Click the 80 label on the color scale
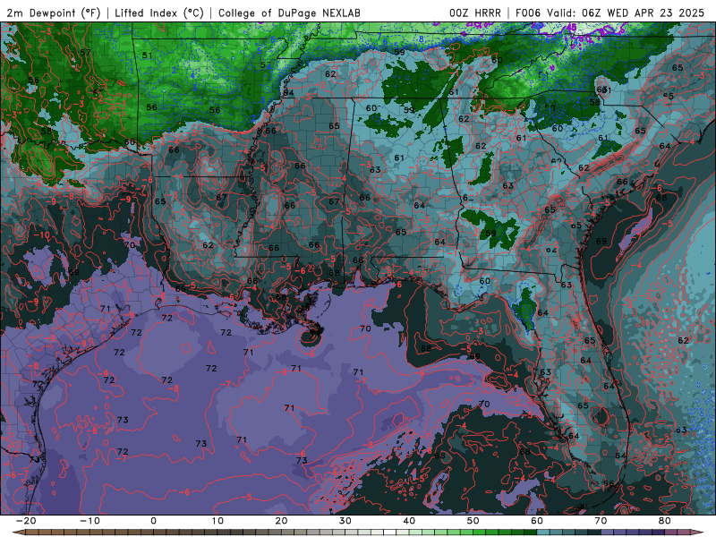The height and width of the screenshot is (537, 716). [665, 521]
